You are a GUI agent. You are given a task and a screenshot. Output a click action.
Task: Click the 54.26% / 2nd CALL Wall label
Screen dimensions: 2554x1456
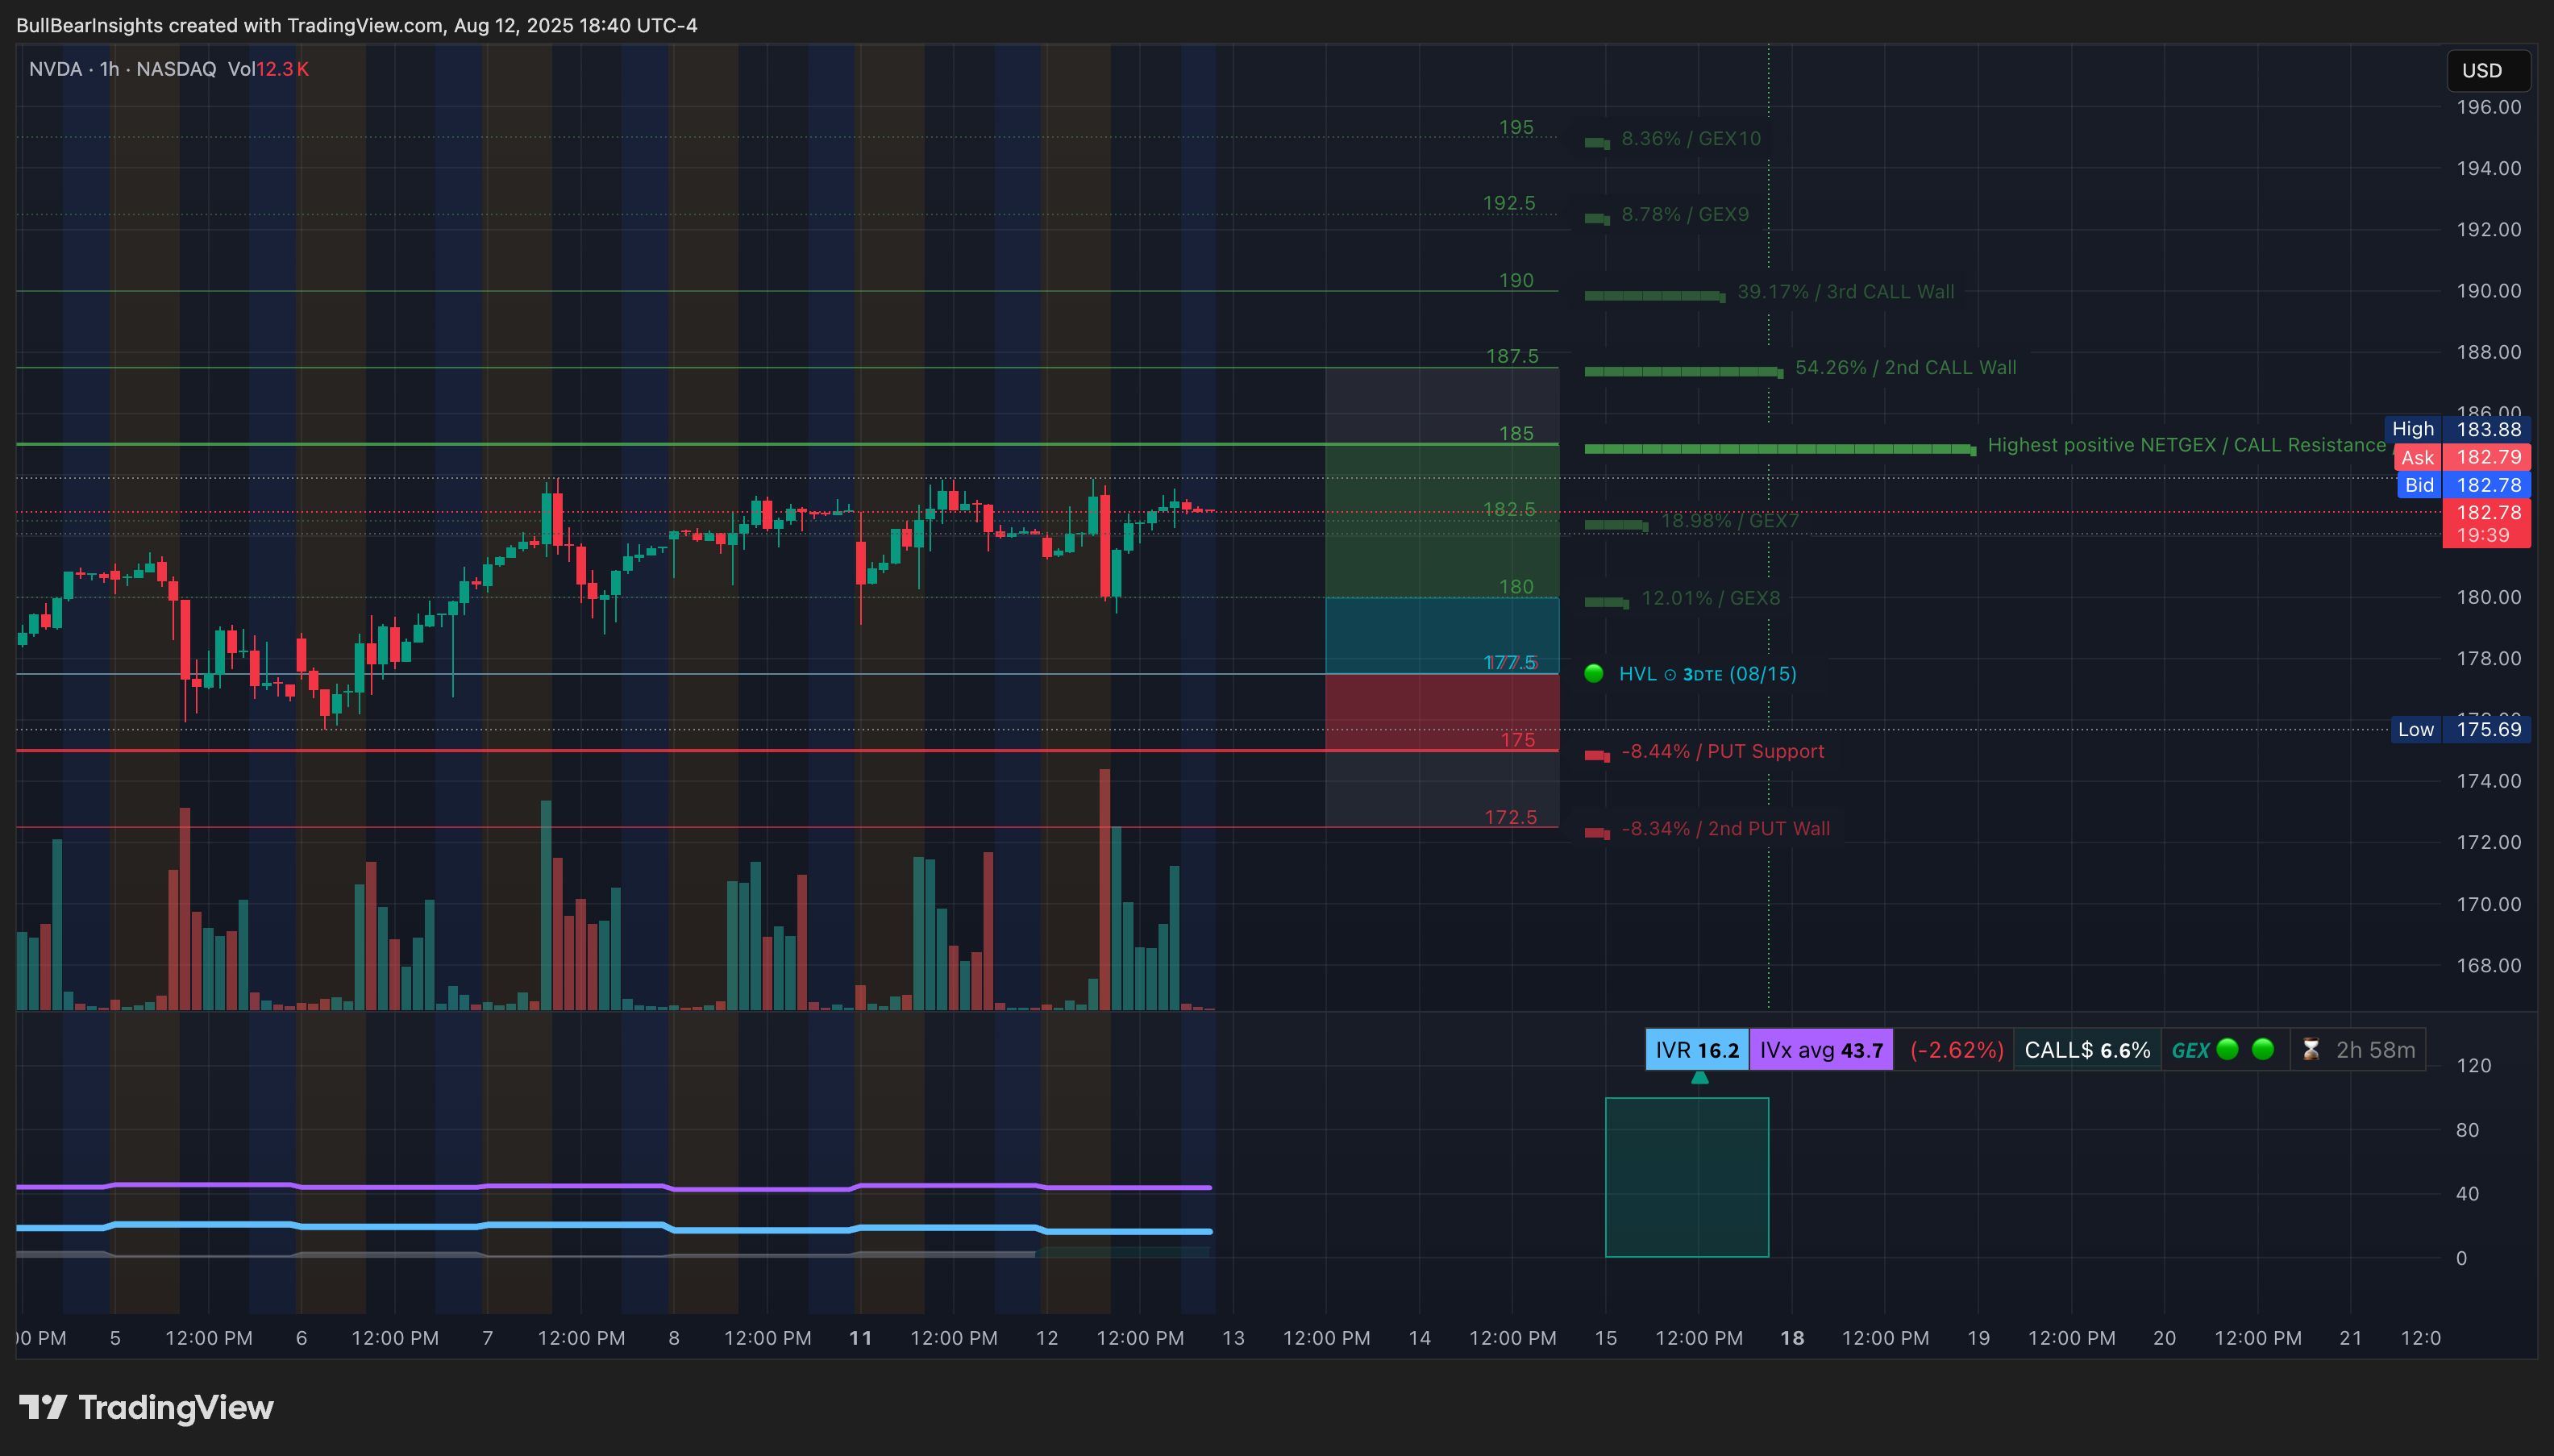1905,367
